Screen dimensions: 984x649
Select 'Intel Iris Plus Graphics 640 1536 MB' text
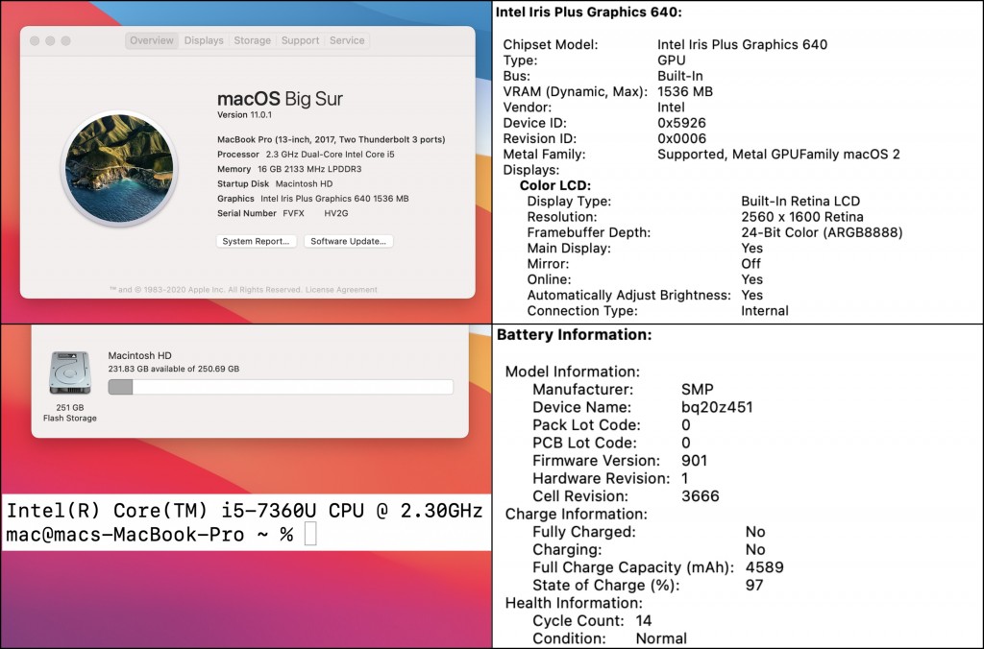pyautogui.click(x=334, y=199)
